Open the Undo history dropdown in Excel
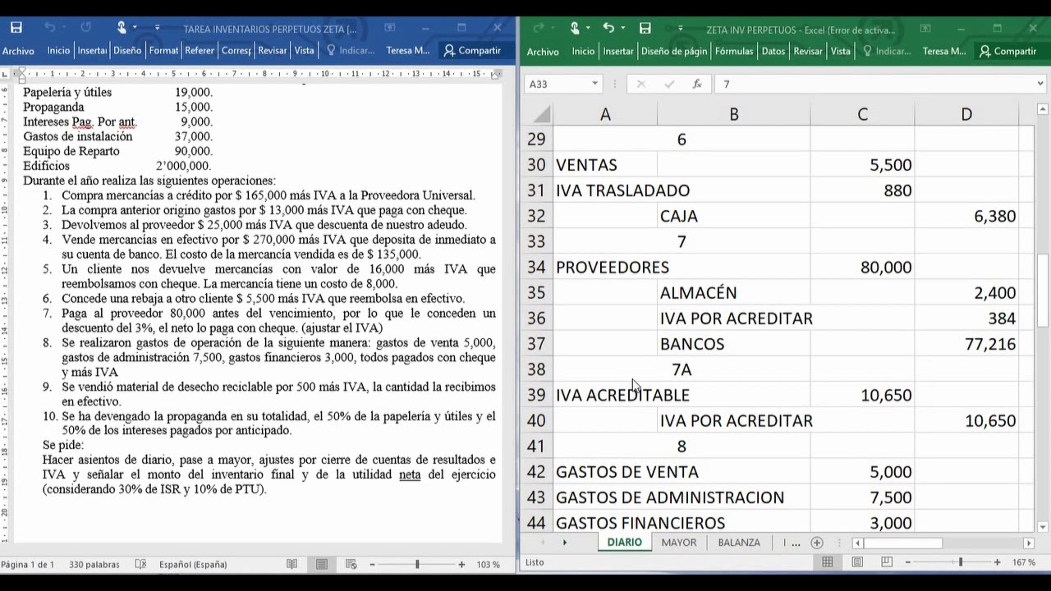This screenshot has height=591, width=1051. [622, 29]
